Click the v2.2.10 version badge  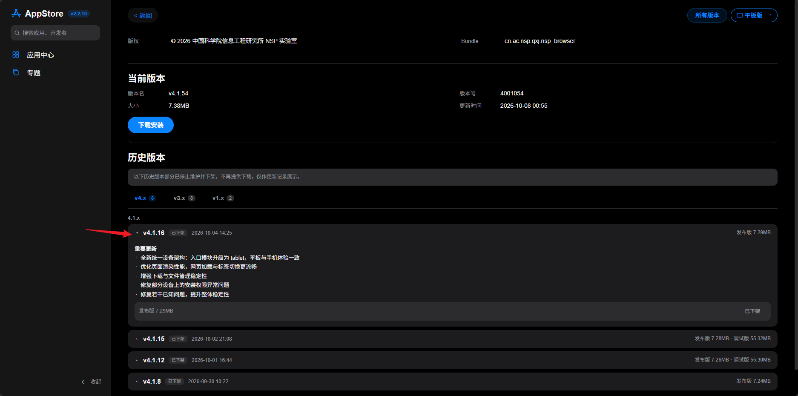pos(79,14)
